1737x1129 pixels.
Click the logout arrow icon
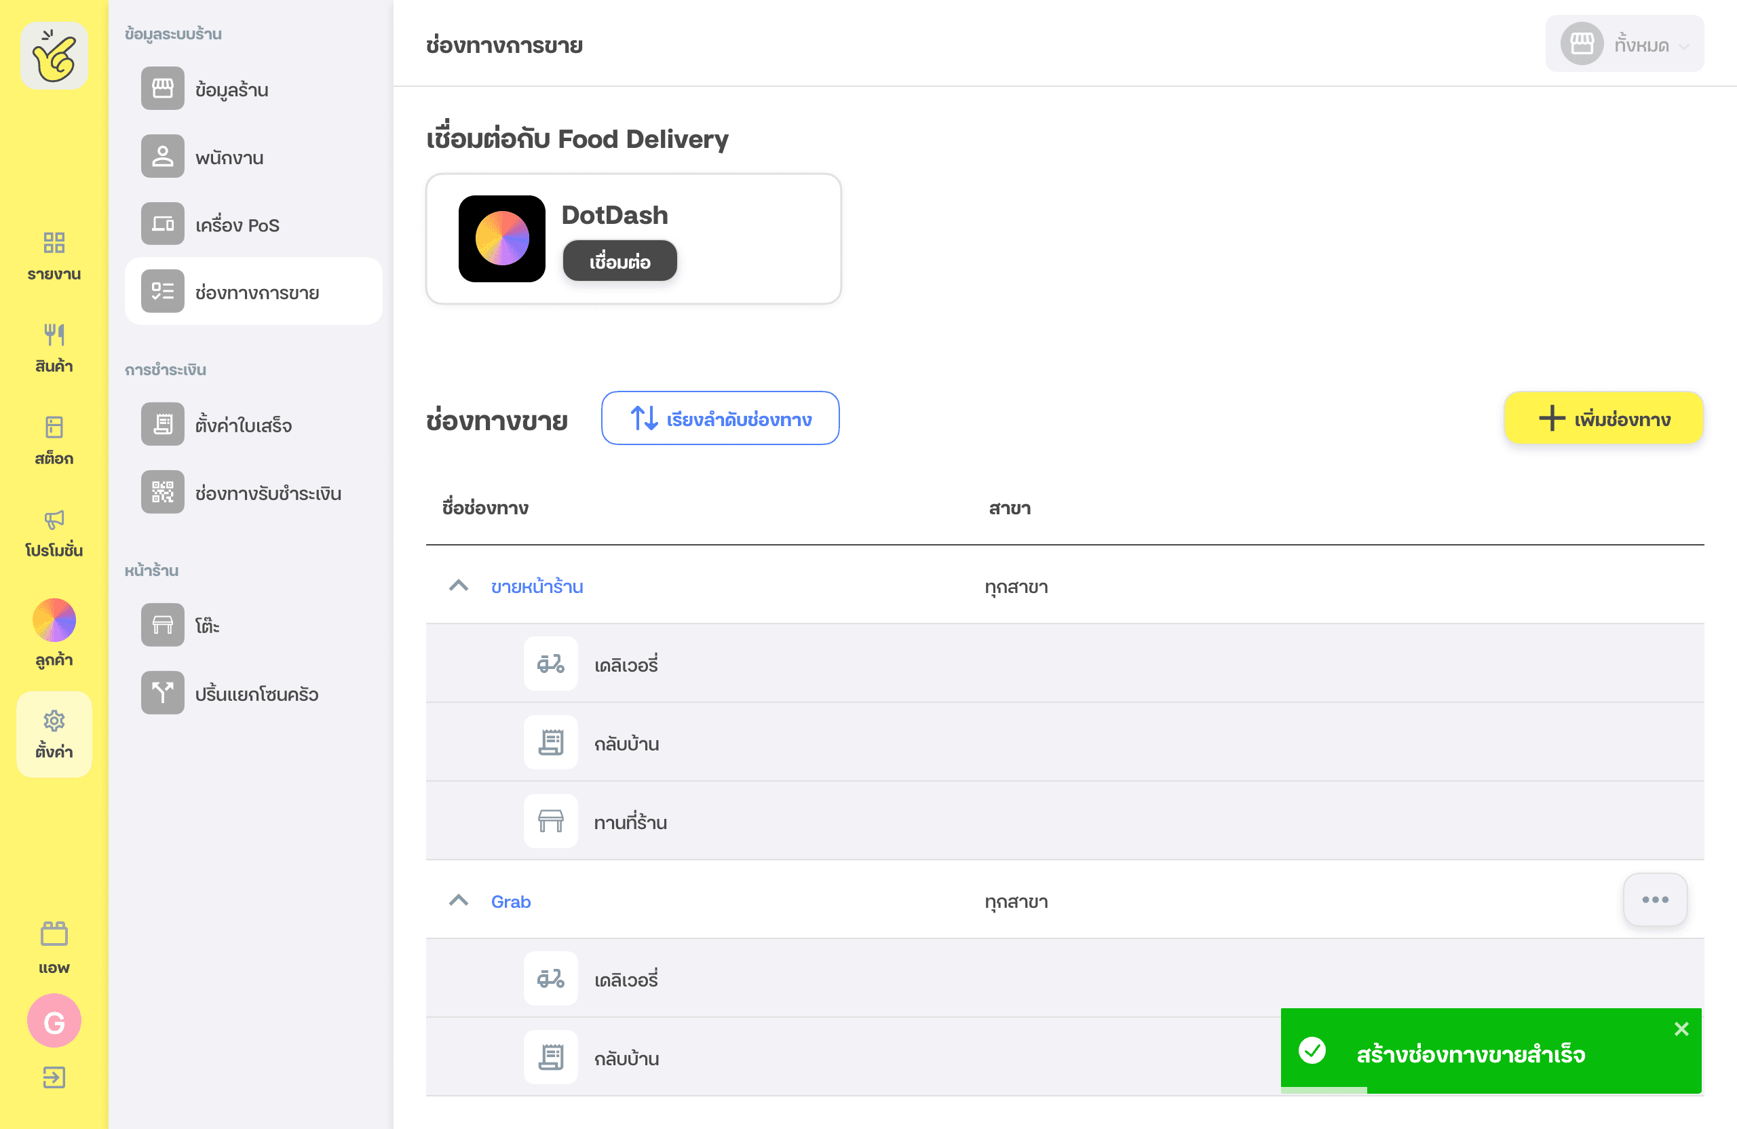54,1077
